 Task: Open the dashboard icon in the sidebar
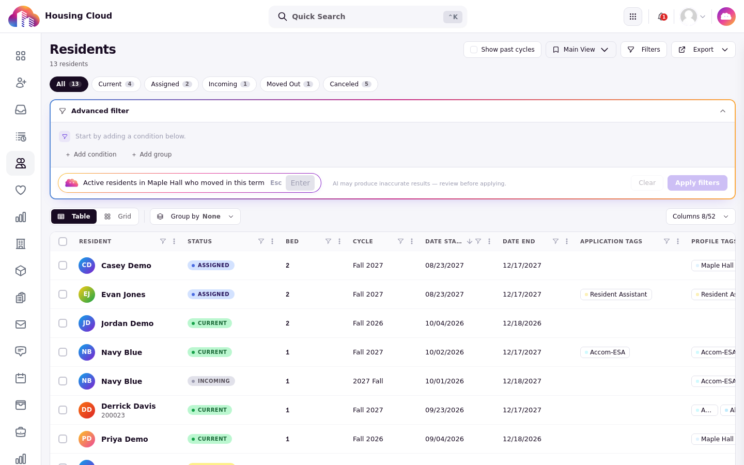pyautogui.click(x=21, y=56)
